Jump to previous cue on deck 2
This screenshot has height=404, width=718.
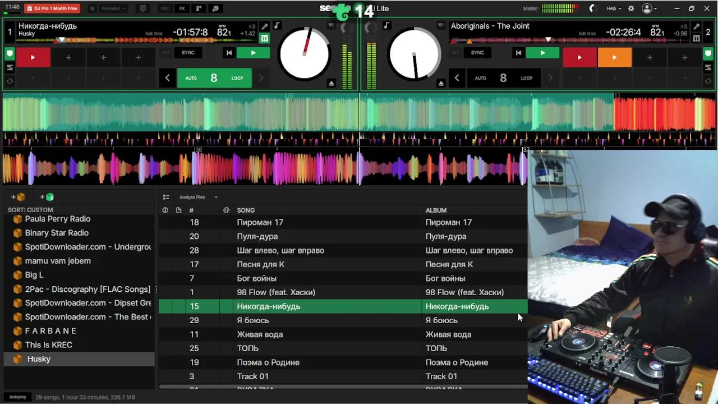coord(518,53)
